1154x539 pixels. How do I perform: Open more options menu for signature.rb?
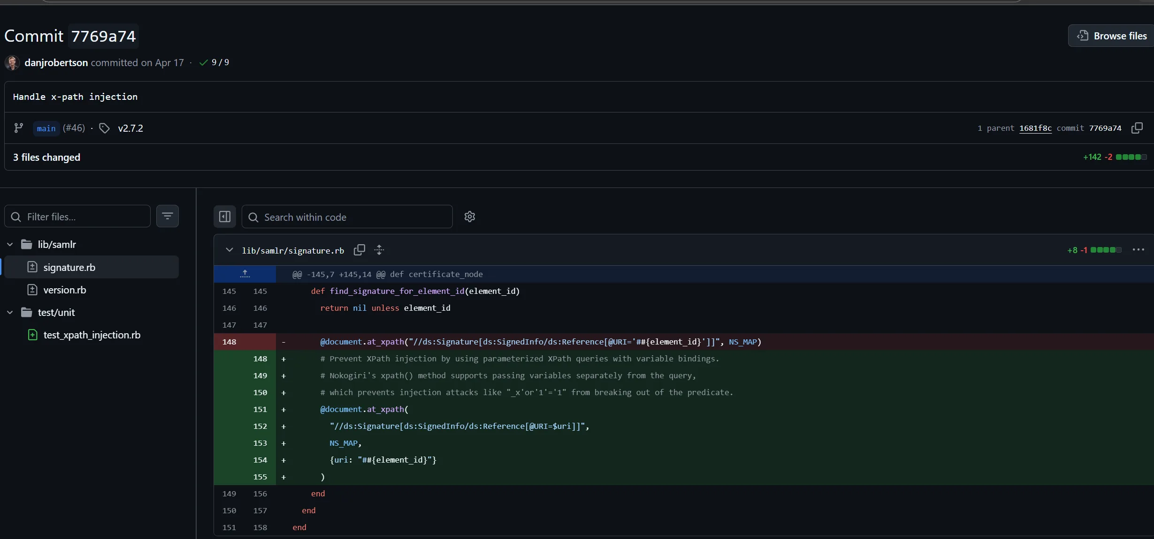(x=1139, y=250)
